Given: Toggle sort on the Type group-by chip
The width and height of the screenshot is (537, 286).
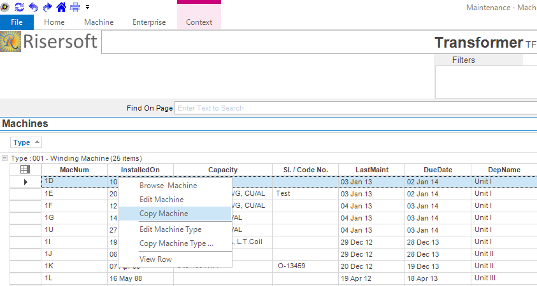Looking at the screenshot, I should (x=26, y=142).
